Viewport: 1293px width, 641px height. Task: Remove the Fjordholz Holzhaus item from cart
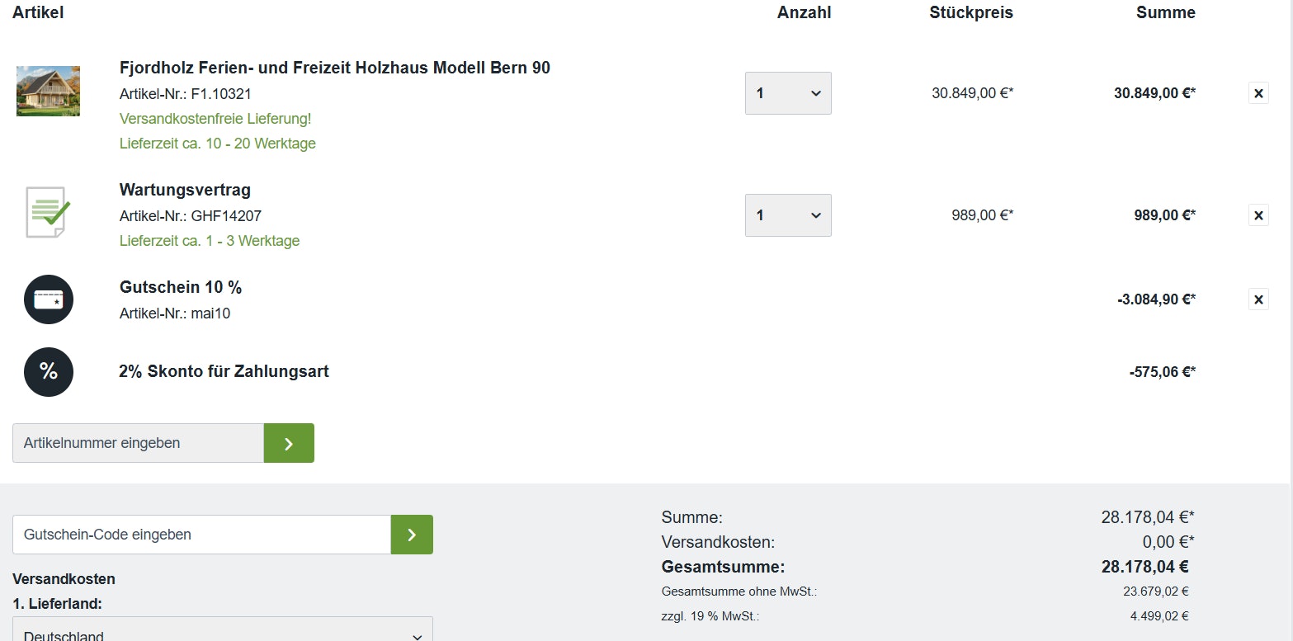click(x=1258, y=93)
